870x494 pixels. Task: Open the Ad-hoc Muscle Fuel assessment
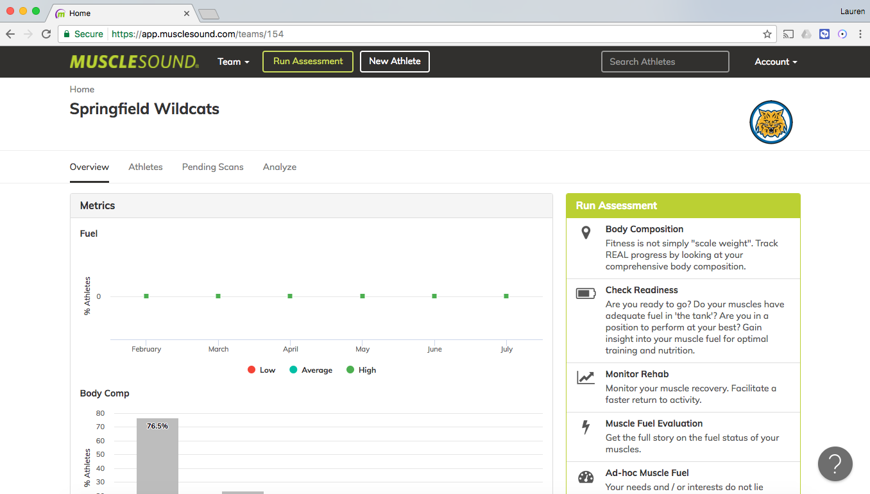click(683, 479)
